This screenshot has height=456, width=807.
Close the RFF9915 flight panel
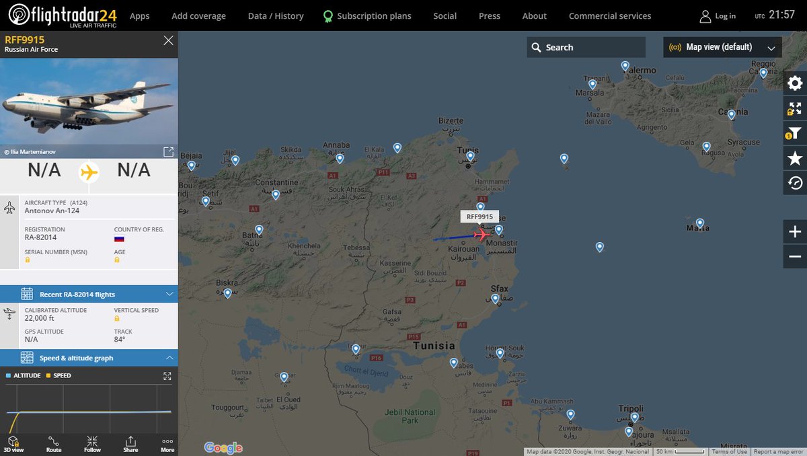pyautogui.click(x=168, y=40)
